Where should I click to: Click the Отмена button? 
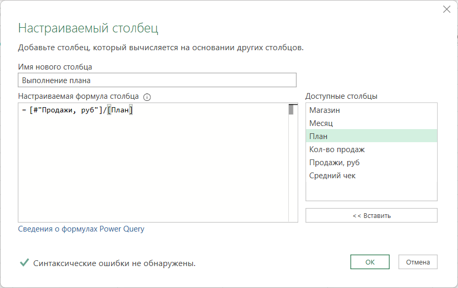point(417,262)
